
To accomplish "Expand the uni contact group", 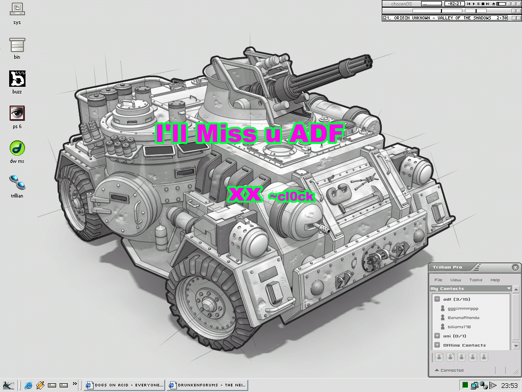I will pos(437,336).
